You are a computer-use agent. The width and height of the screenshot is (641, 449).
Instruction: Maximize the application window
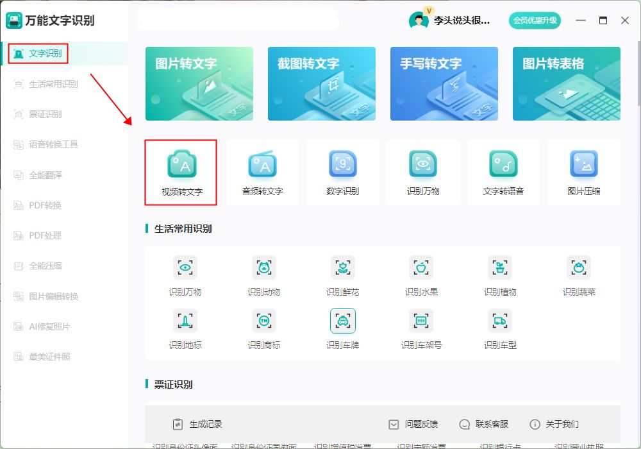[x=603, y=21]
